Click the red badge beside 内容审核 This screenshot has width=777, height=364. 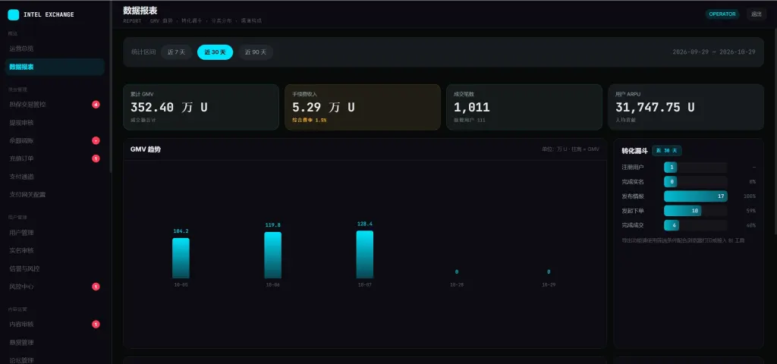click(x=96, y=325)
